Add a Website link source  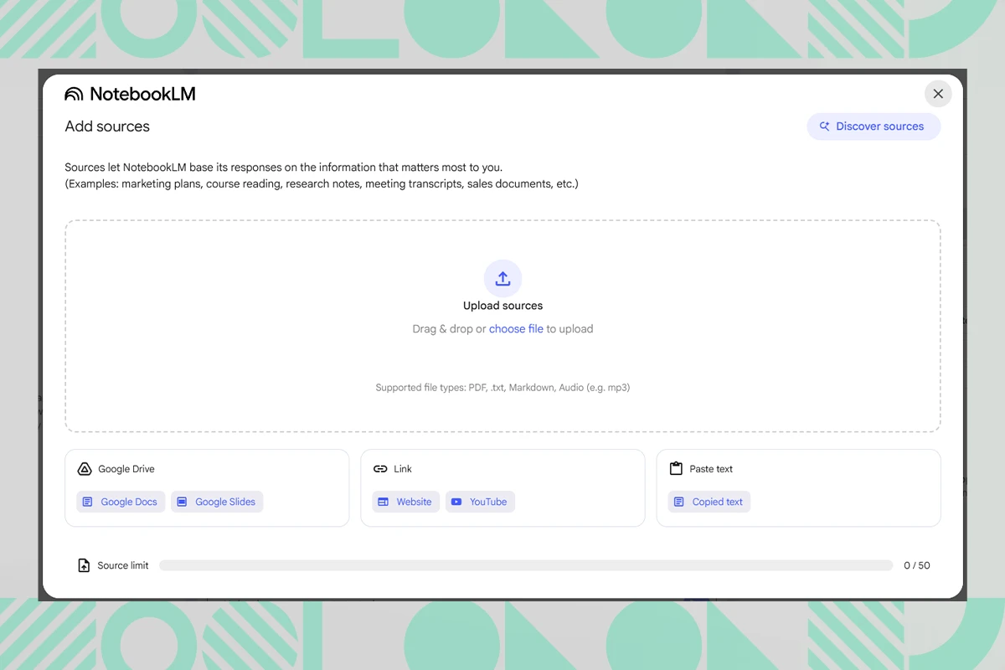pos(405,502)
